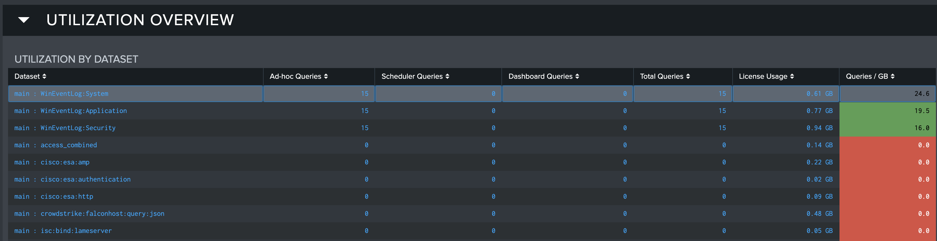Sort by Total Queries using the sort icon
937x241 pixels.
[x=688, y=76]
